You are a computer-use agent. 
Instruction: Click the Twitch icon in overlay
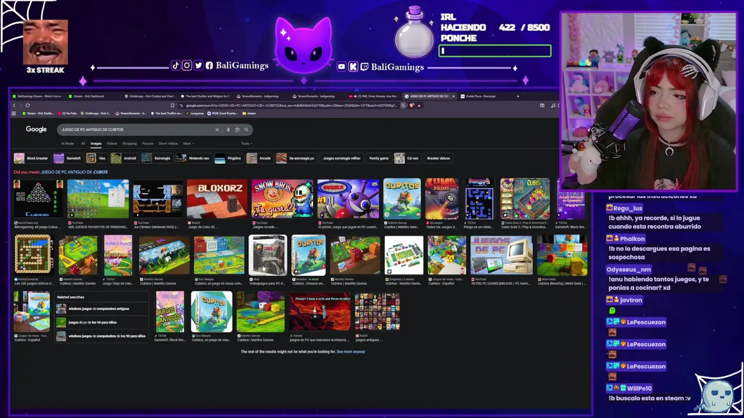364,67
